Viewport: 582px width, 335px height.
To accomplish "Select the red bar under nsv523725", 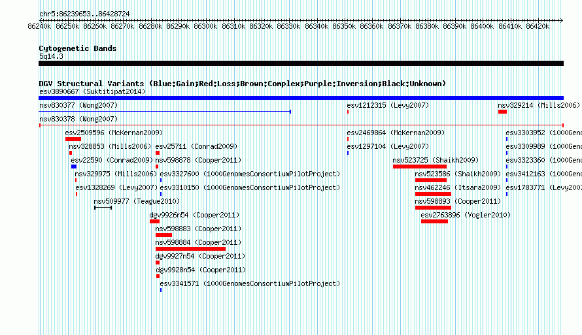I will 420,167.
